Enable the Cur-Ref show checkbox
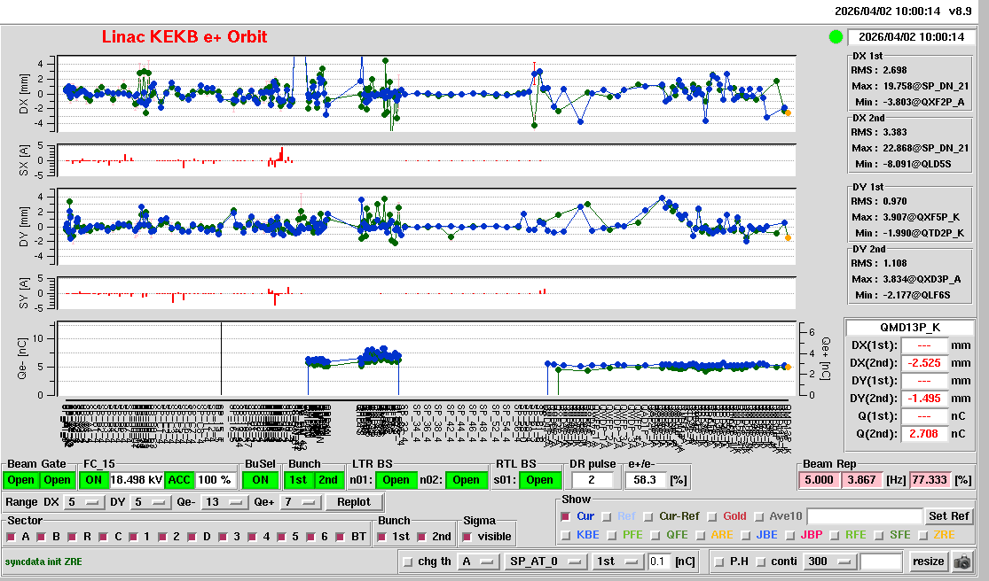The image size is (989, 581). click(648, 516)
